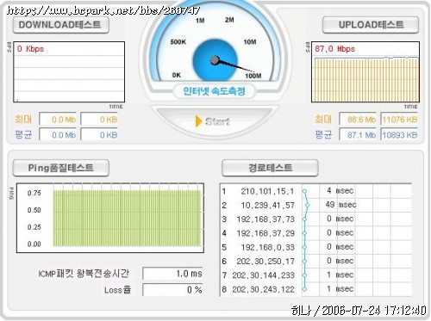Click the upload max 11076 KB field
This screenshot has height=321, width=431.
399,120
